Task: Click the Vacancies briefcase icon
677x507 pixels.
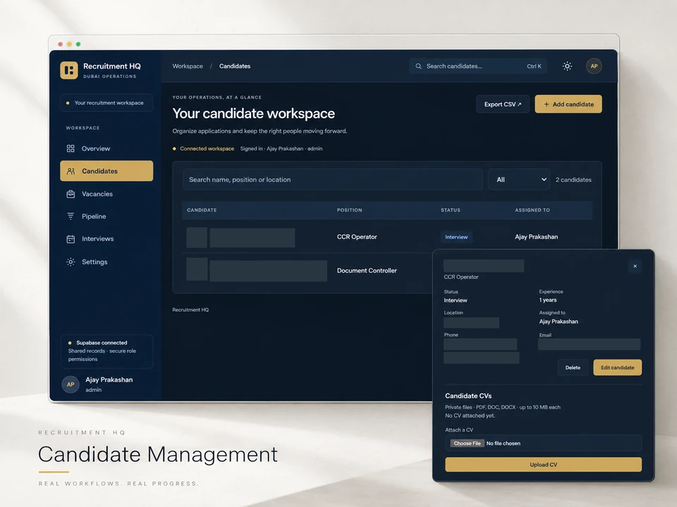Action: pyautogui.click(x=71, y=194)
